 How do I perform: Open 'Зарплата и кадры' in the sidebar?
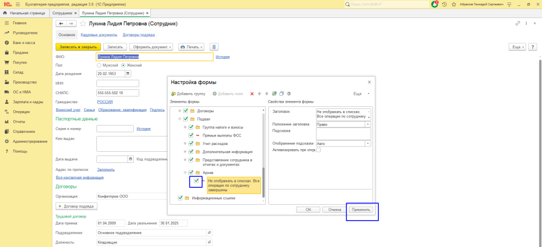(x=28, y=102)
